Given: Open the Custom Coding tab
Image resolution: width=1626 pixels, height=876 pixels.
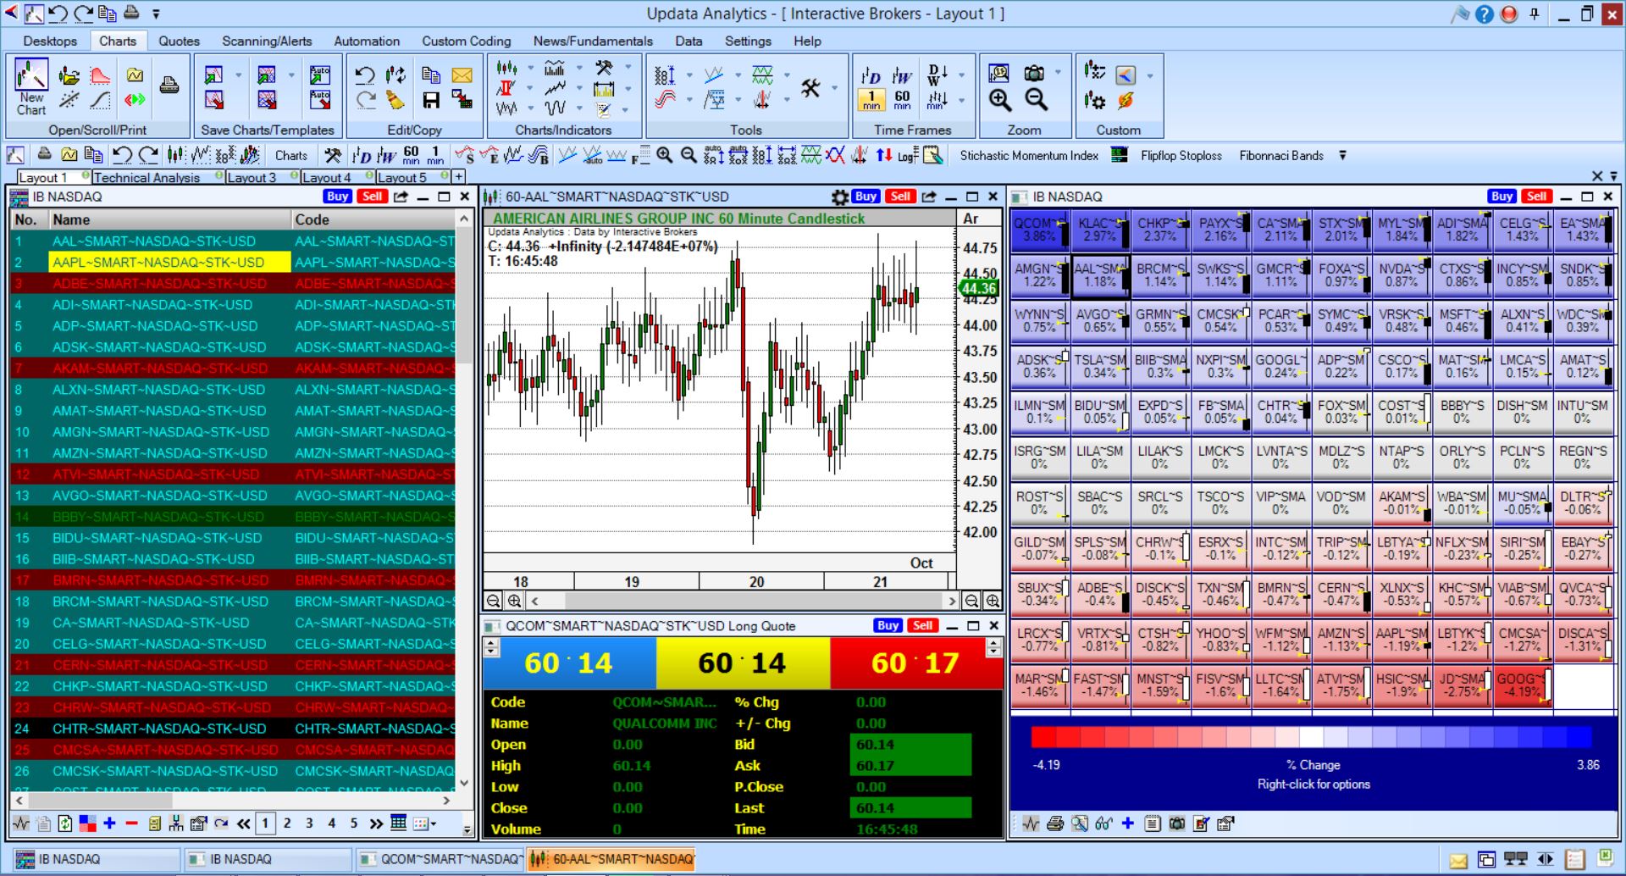Looking at the screenshot, I should click(467, 41).
